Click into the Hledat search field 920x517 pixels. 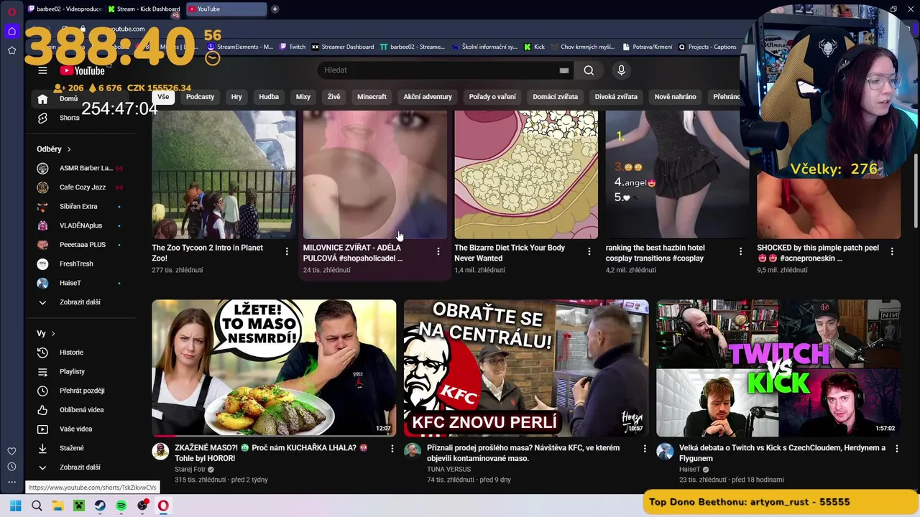coord(438,70)
